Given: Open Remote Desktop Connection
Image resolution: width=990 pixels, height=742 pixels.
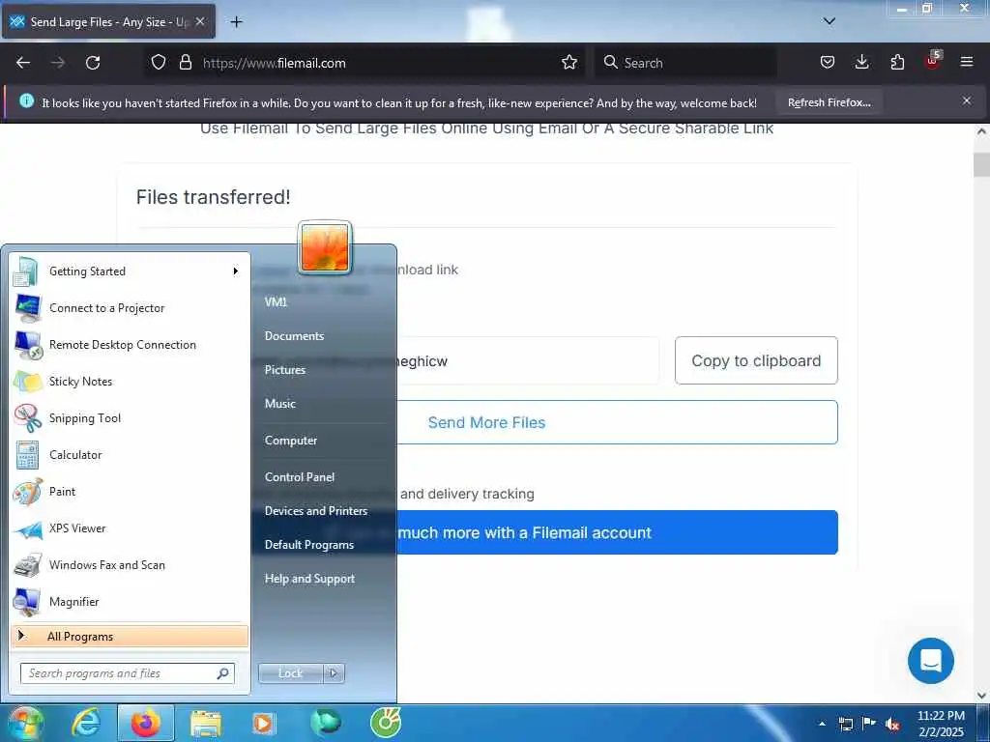Looking at the screenshot, I should (130, 345).
